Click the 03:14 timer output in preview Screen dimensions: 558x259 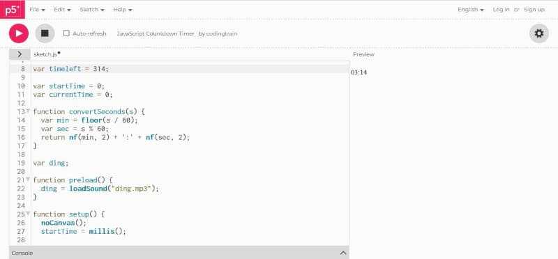(359, 72)
